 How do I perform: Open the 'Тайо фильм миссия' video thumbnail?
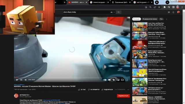click(x=140, y=91)
